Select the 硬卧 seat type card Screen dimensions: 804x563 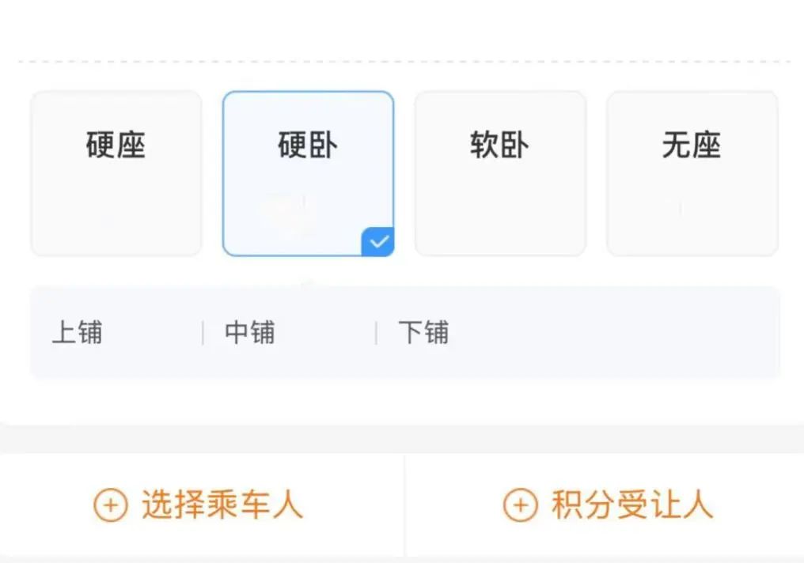[x=308, y=173]
